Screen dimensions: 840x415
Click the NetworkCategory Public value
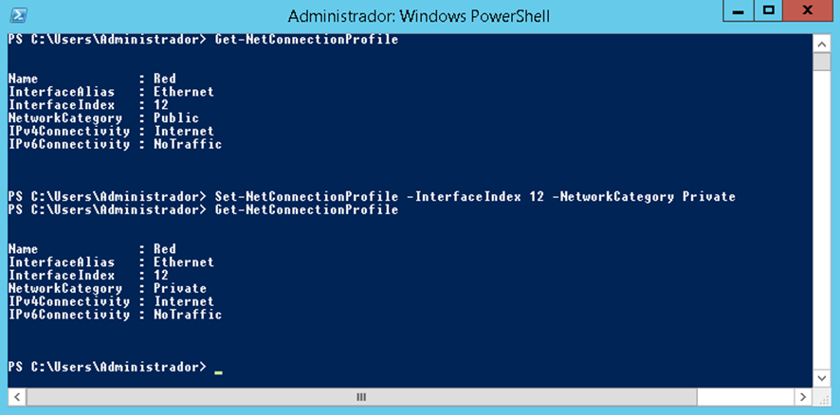click(x=176, y=118)
